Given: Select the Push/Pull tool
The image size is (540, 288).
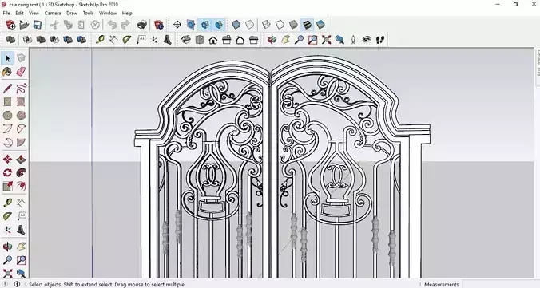Looking at the screenshot, I should click(21, 159).
